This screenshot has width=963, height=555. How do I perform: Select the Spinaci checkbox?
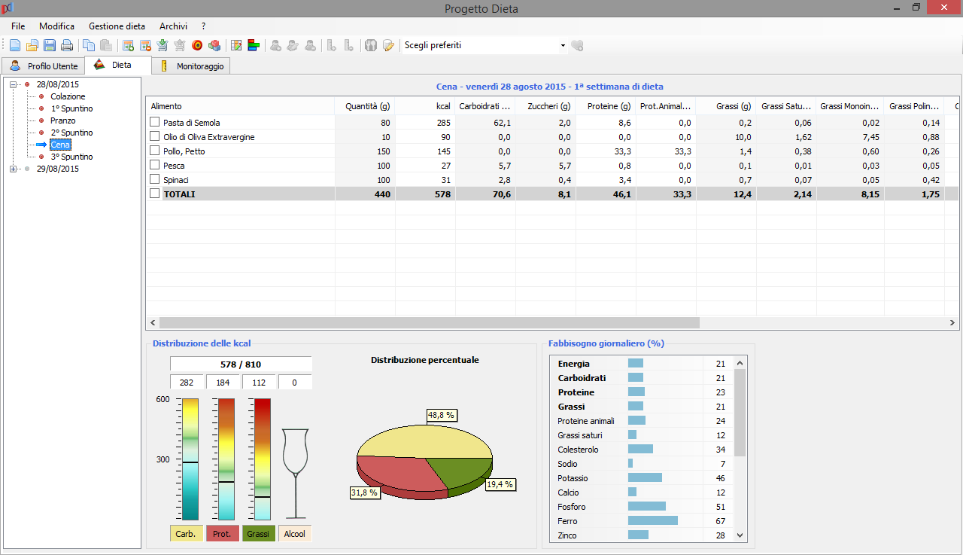(155, 179)
